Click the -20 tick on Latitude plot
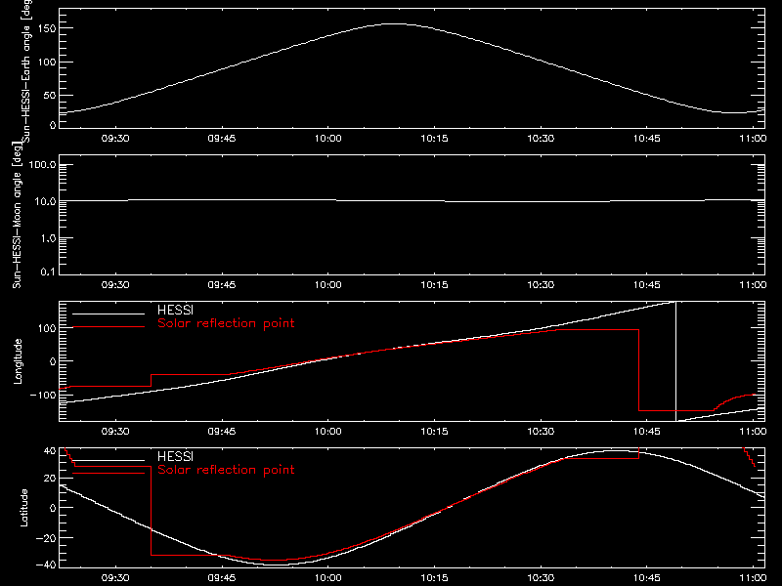The height and width of the screenshot is (586, 782). [46, 538]
